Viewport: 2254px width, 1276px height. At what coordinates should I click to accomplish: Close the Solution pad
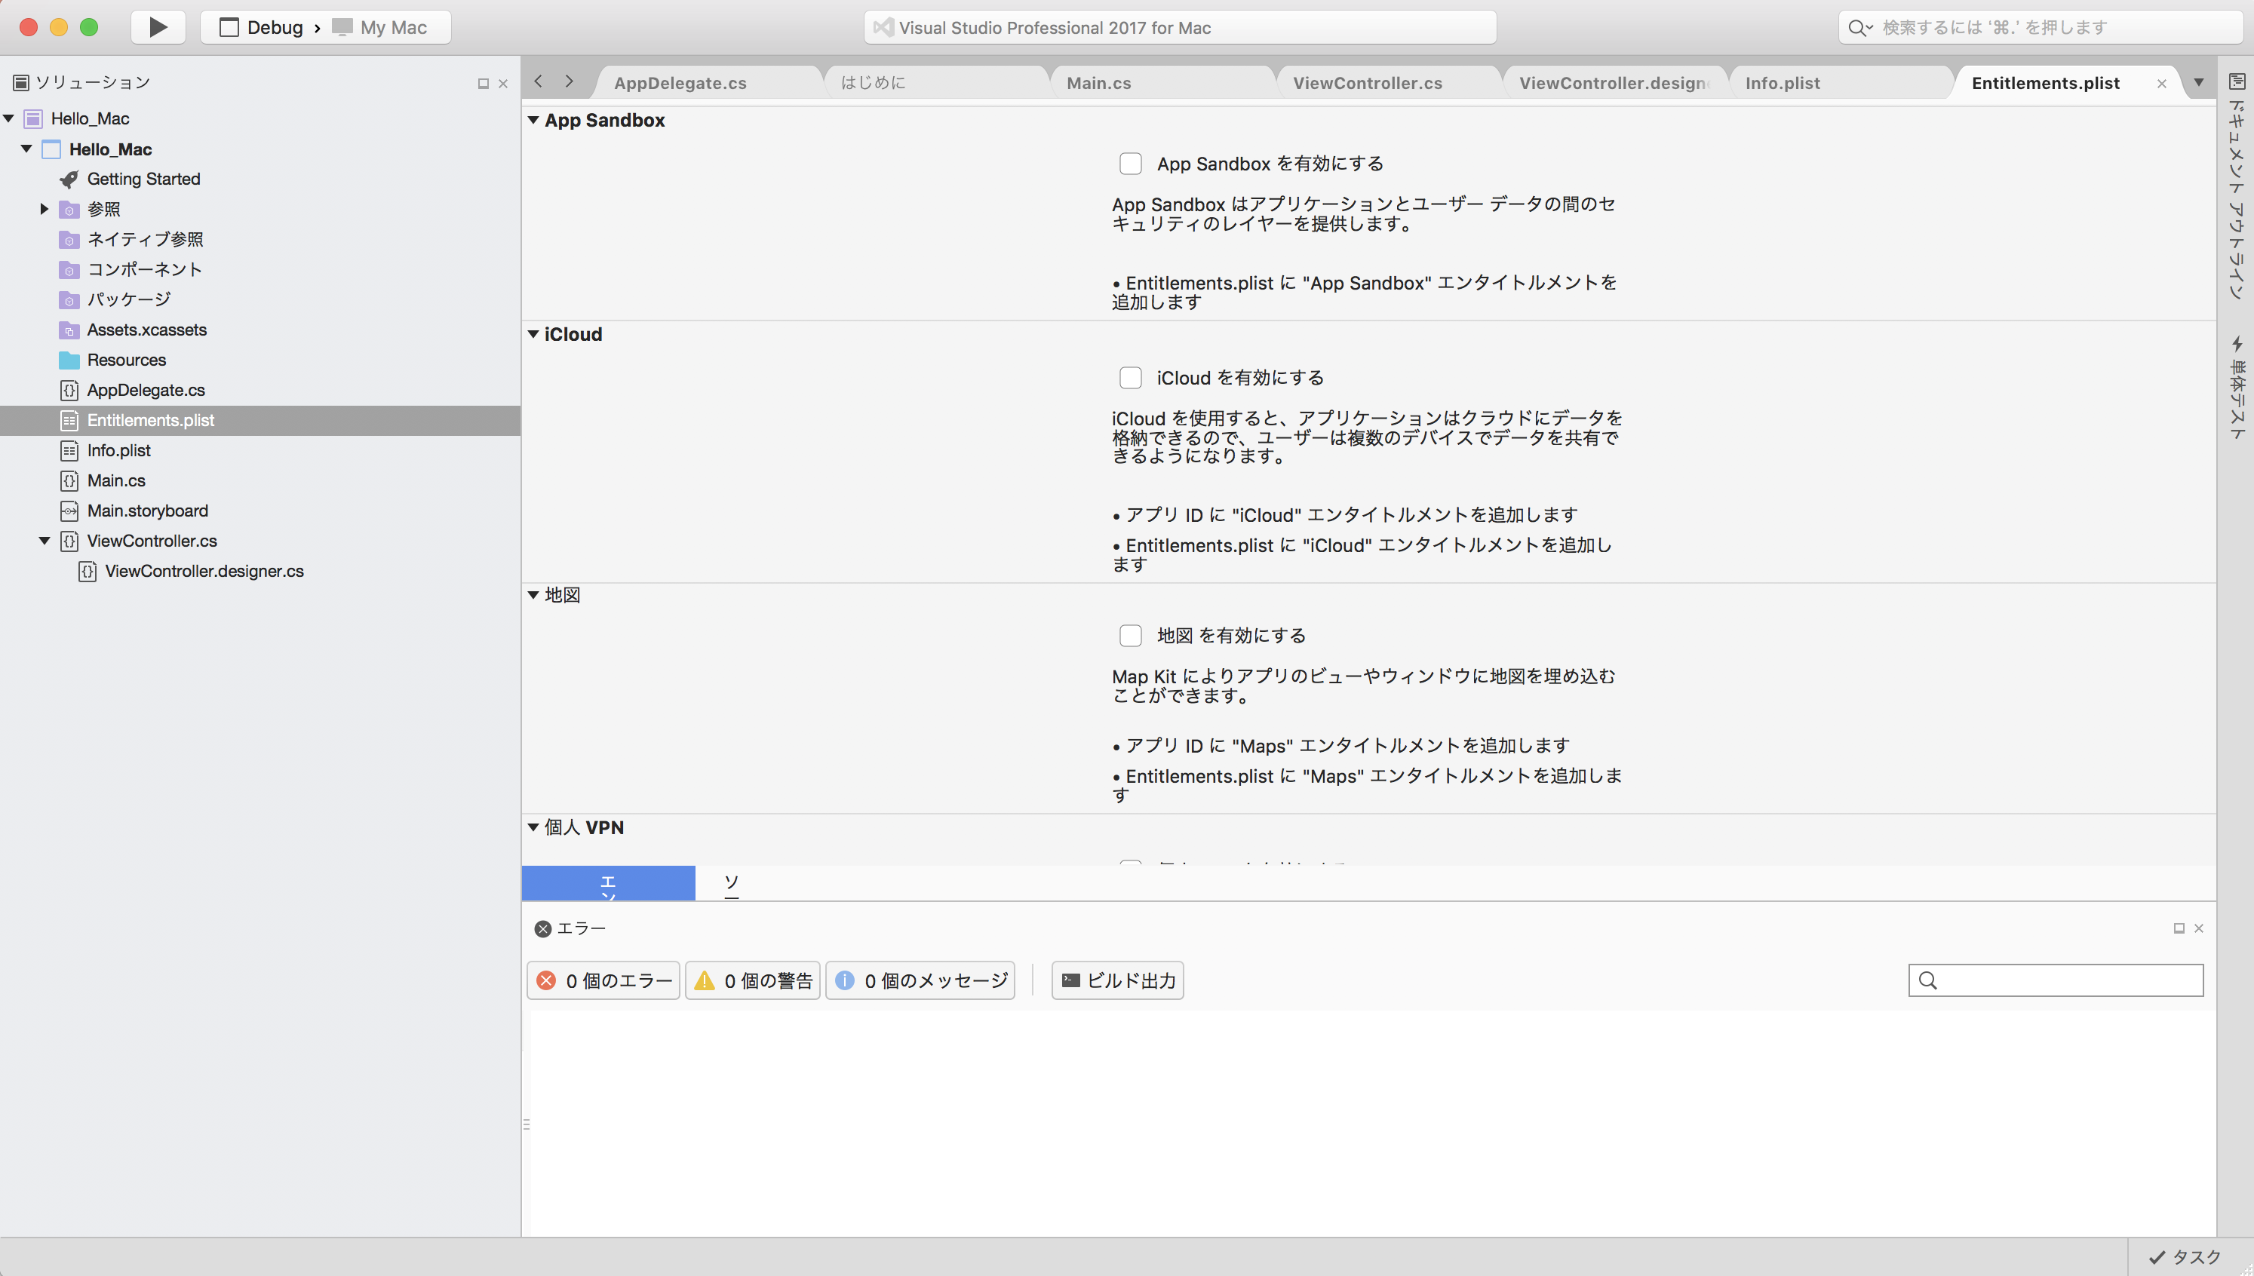click(x=503, y=84)
